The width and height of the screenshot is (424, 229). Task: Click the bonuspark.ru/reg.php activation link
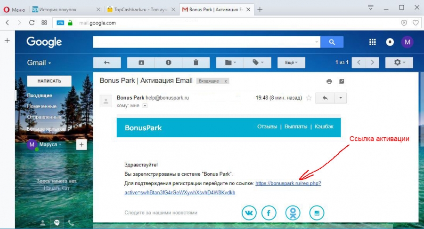coord(288,183)
